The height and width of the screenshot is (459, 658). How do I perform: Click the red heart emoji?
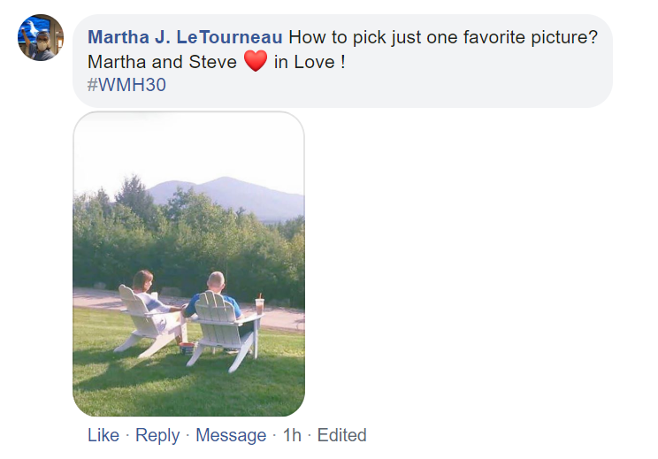255,62
